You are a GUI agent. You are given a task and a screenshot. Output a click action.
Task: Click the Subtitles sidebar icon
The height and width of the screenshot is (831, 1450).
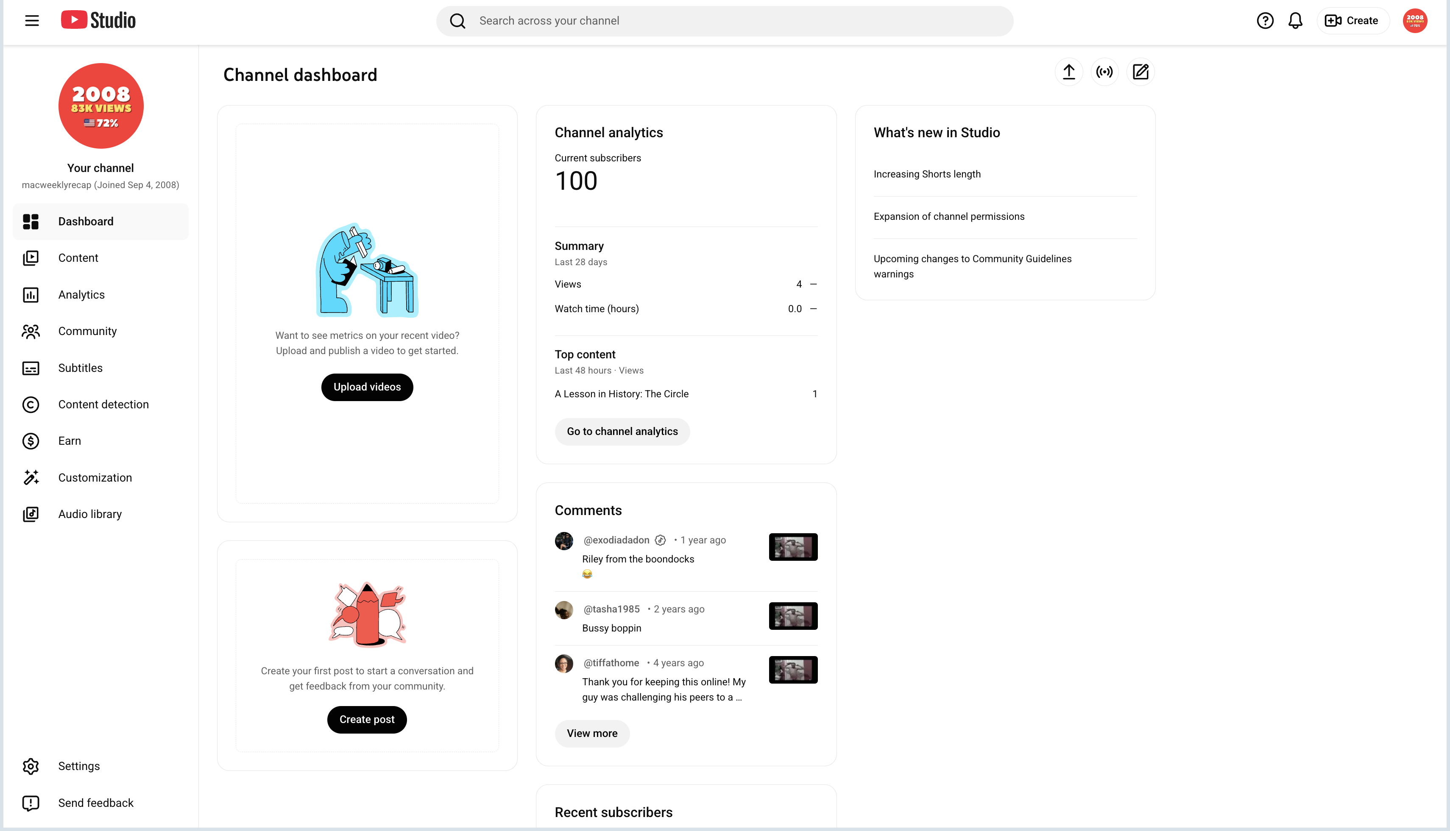[x=31, y=368]
